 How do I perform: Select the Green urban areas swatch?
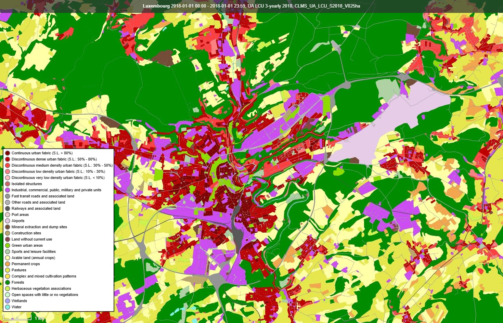tap(8, 245)
